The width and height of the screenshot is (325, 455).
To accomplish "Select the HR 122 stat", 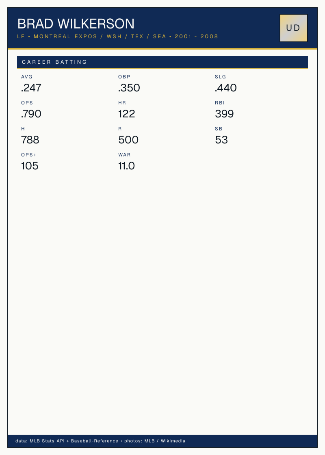I will 126,110.
